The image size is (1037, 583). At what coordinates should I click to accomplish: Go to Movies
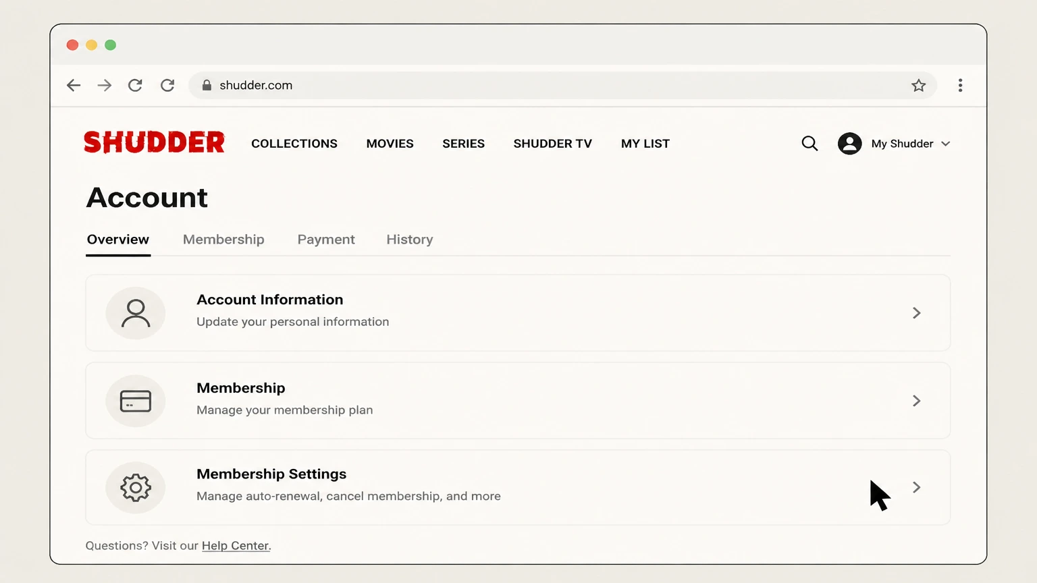(390, 144)
